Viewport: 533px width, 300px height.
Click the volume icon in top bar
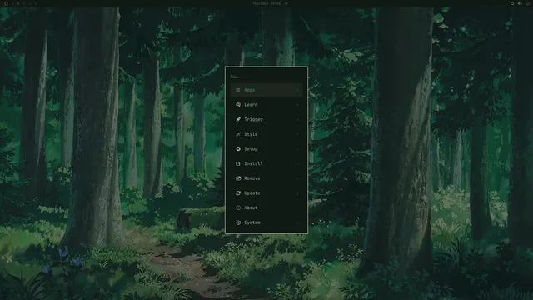click(520, 3)
